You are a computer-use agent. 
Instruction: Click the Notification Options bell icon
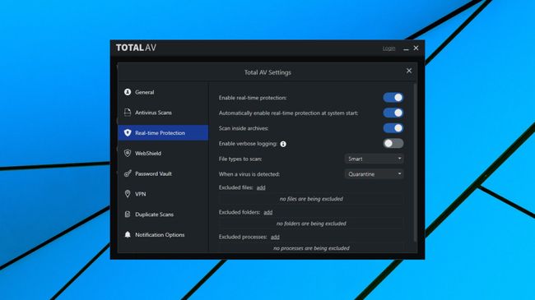point(128,234)
